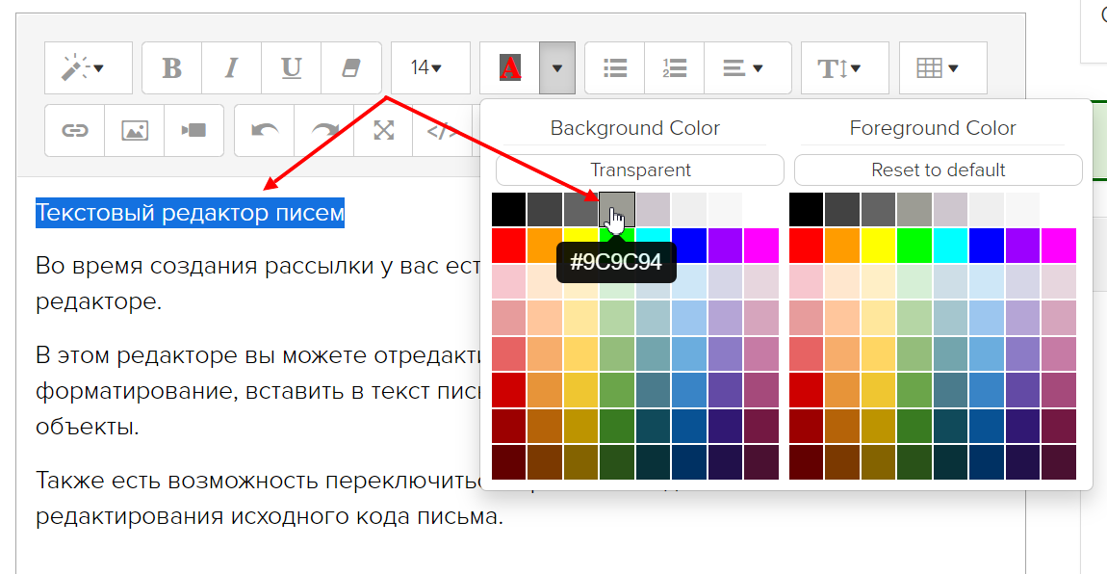This screenshot has width=1107, height=574.
Task: Open the table insert dropdown
Action: click(942, 68)
